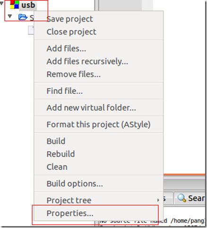Click the blue open folder icon
Image resolution: width=207 pixels, height=228 pixels.
click(23, 17)
